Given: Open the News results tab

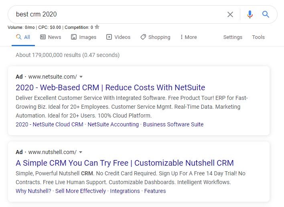Looking at the screenshot, I should tap(51, 37).
